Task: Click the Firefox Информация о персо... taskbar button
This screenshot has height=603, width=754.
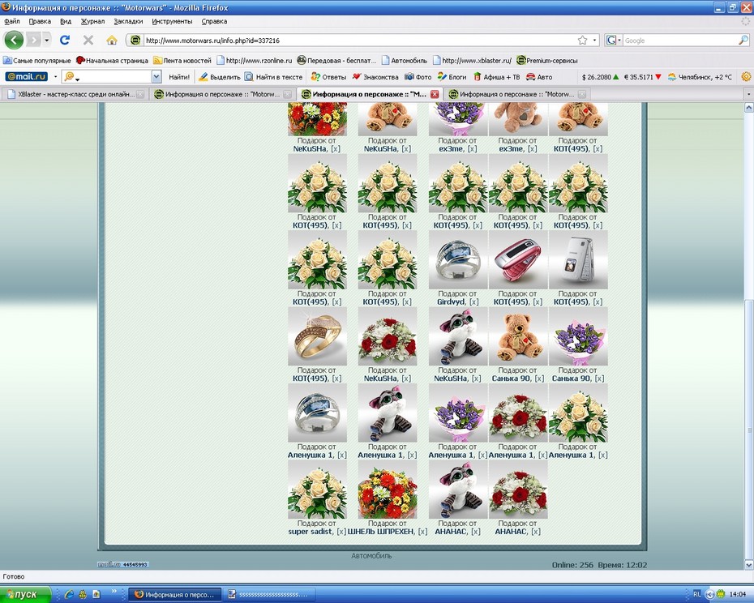Action: pyautogui.click(x=174, y=594)
